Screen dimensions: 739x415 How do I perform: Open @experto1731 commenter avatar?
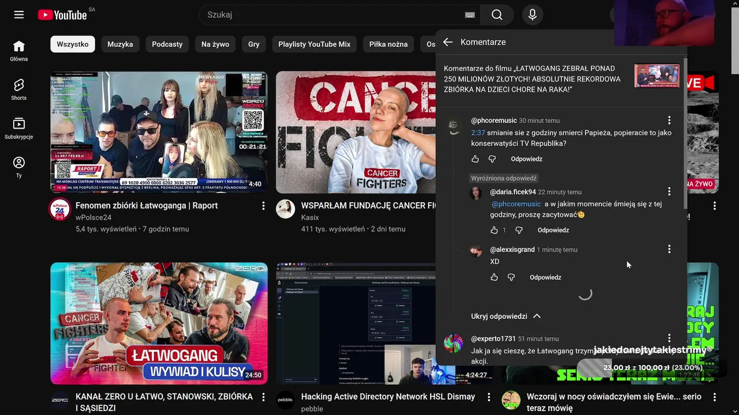pos(454,344)
